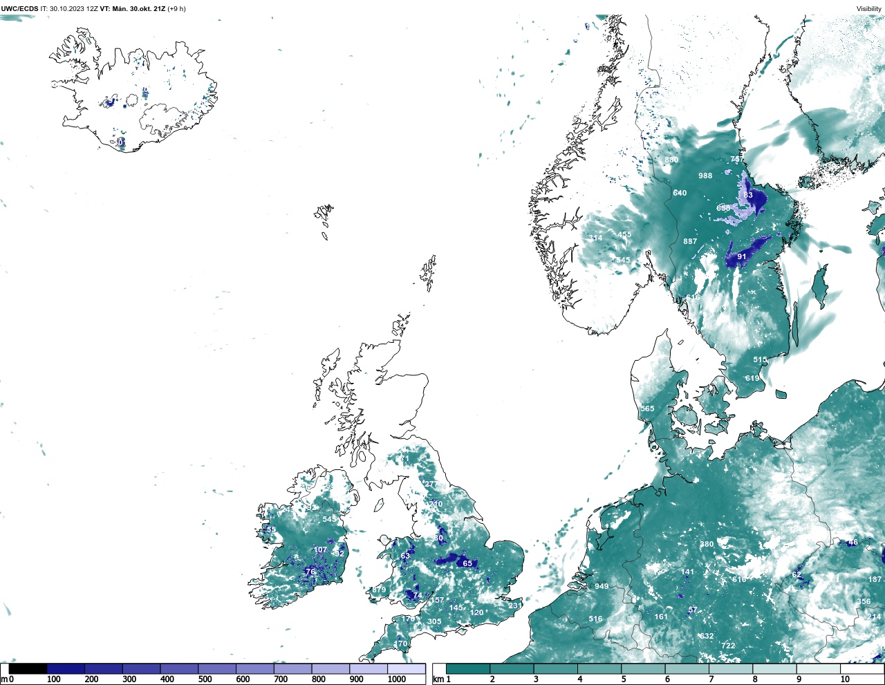Click the 380 value over Germany

707,544
